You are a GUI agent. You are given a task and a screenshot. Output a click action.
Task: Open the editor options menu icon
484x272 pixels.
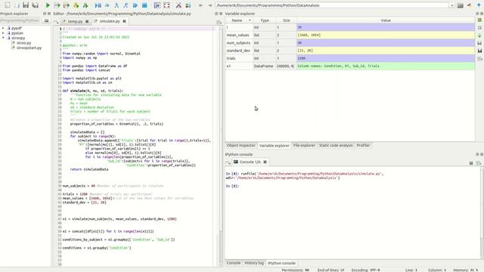click(x=219, y=22)
